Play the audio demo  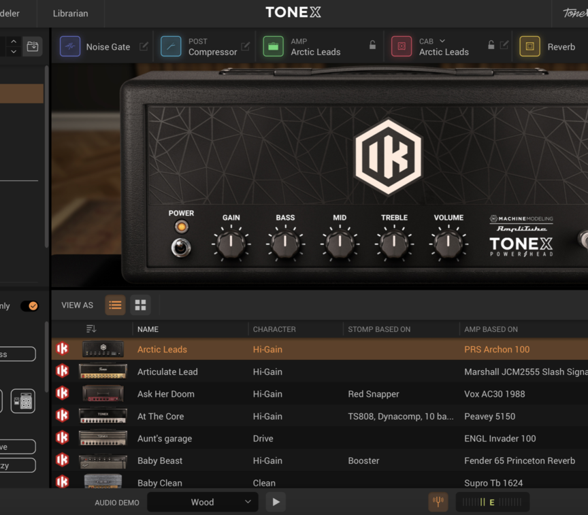[276, 502]
